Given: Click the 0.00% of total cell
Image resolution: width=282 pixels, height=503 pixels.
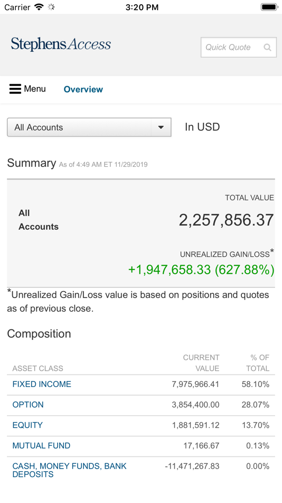Looking at the screenshot, I should [x=258, y=466].
